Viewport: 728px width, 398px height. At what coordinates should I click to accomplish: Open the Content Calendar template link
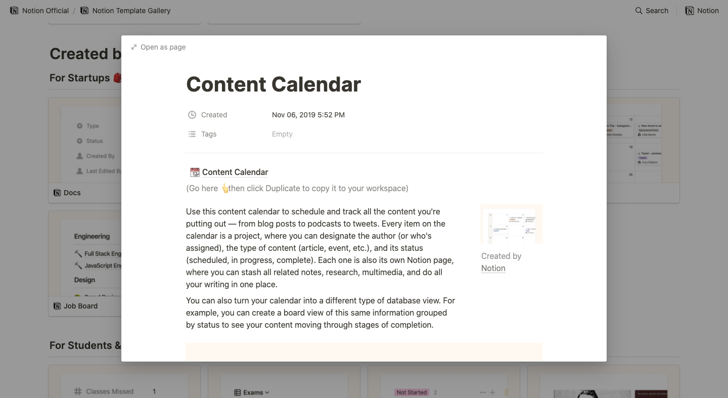(235, 172)
